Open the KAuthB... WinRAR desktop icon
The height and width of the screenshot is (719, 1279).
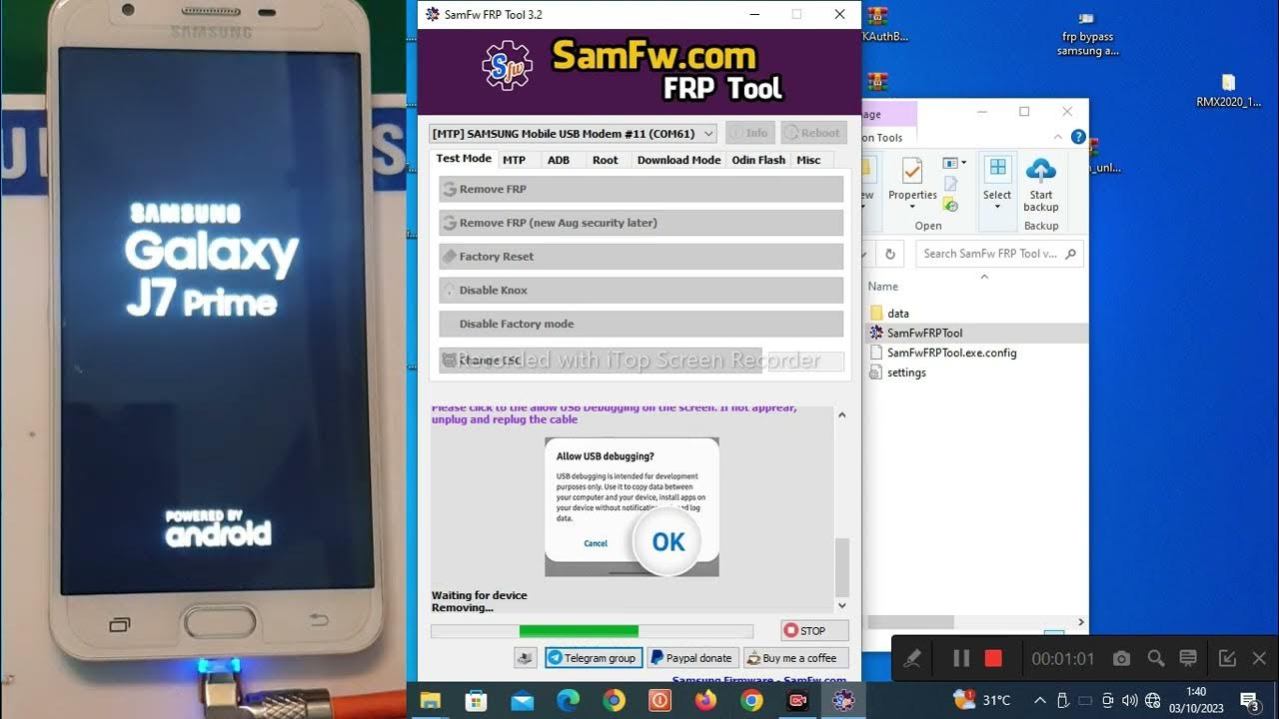(x=877, y=26)
